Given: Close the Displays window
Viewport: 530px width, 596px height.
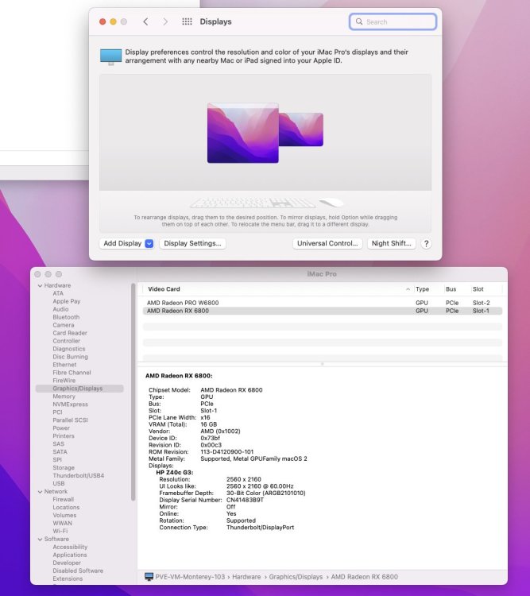Looking at the screenshot, I should 103,21.
